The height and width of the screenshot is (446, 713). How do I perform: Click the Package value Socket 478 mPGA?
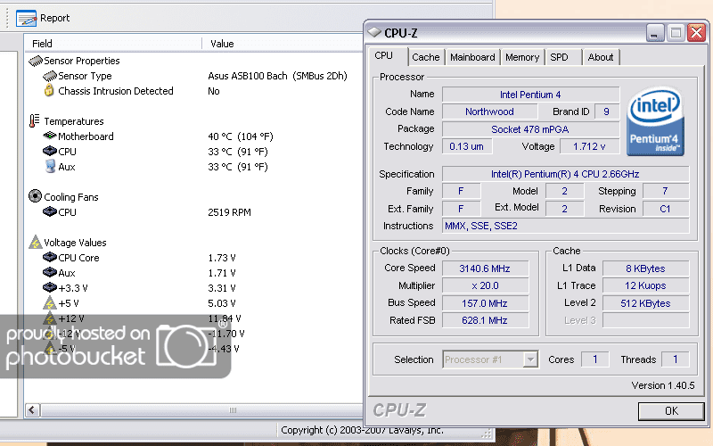click(530, 129)
